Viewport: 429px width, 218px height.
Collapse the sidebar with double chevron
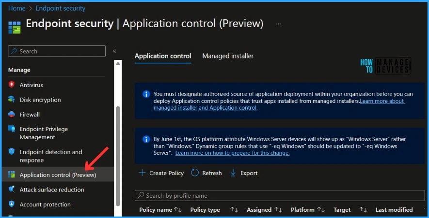[114, 51]
